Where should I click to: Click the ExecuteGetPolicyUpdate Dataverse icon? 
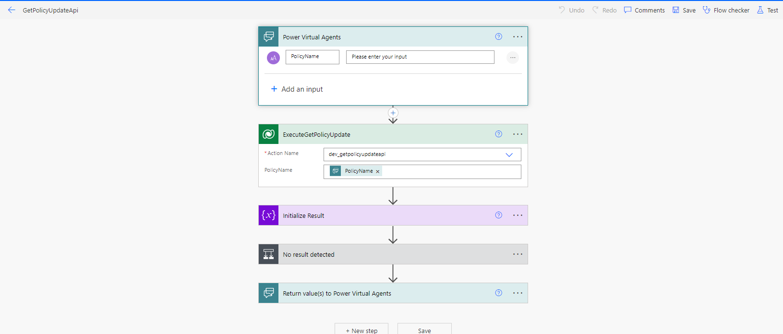click(269, 134)
